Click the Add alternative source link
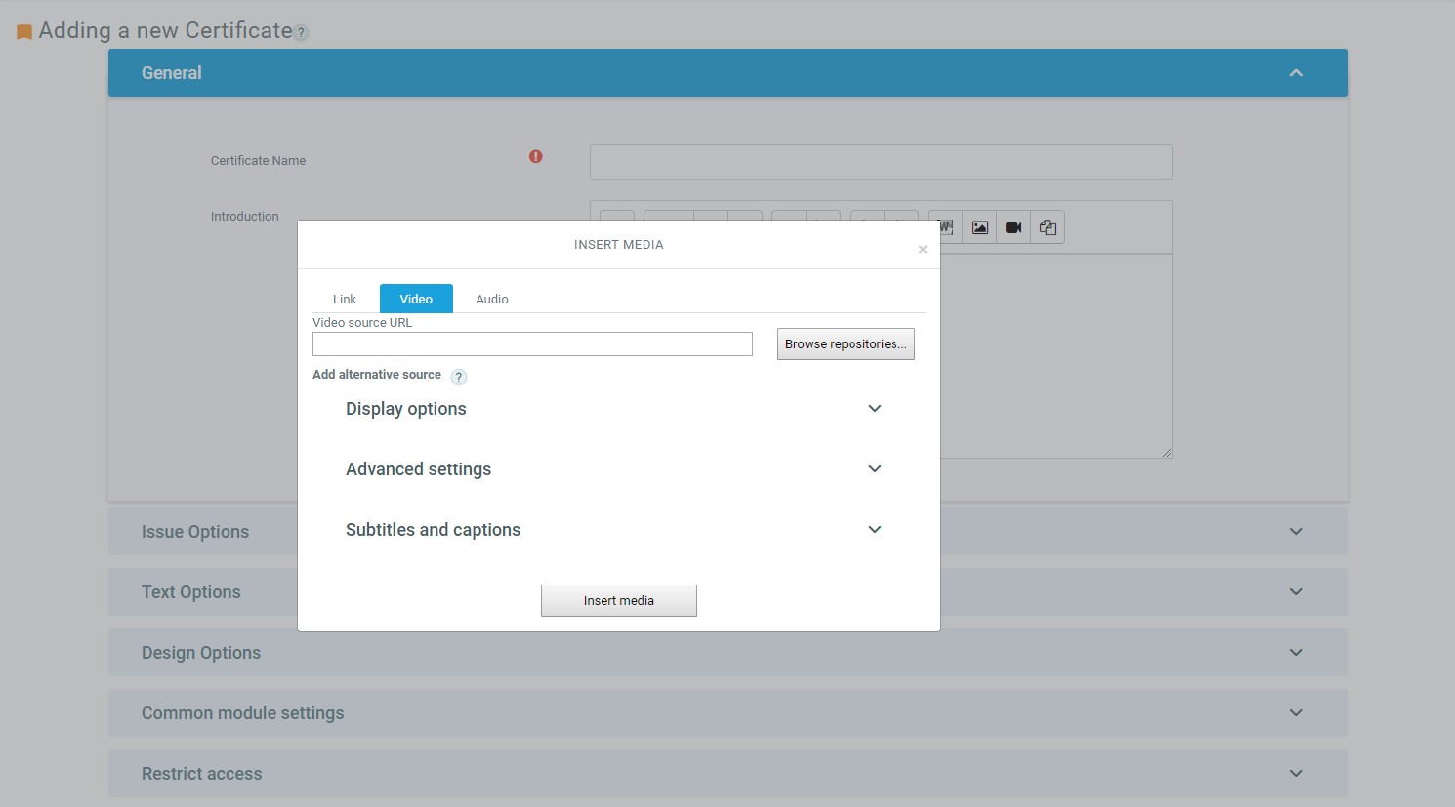Image resolution: width=1455 pixels, height=807 pixels. click(377, 375)
